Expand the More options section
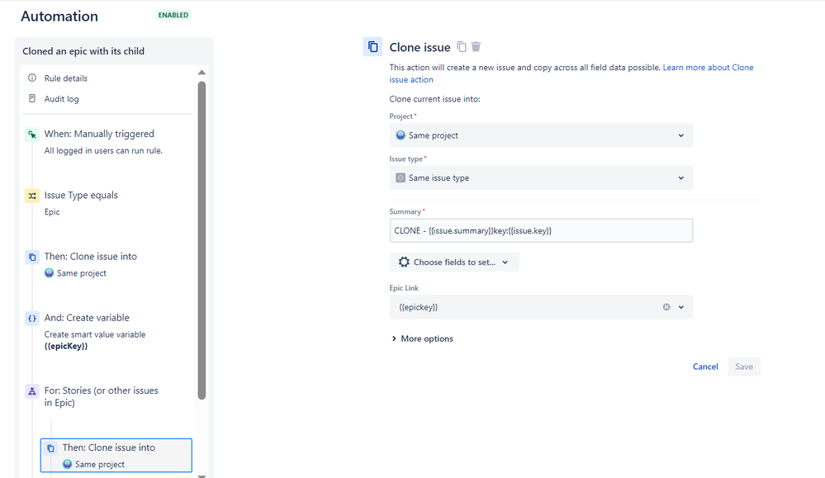The height and width of the screenshot is (478, 825). coord(422,338)
